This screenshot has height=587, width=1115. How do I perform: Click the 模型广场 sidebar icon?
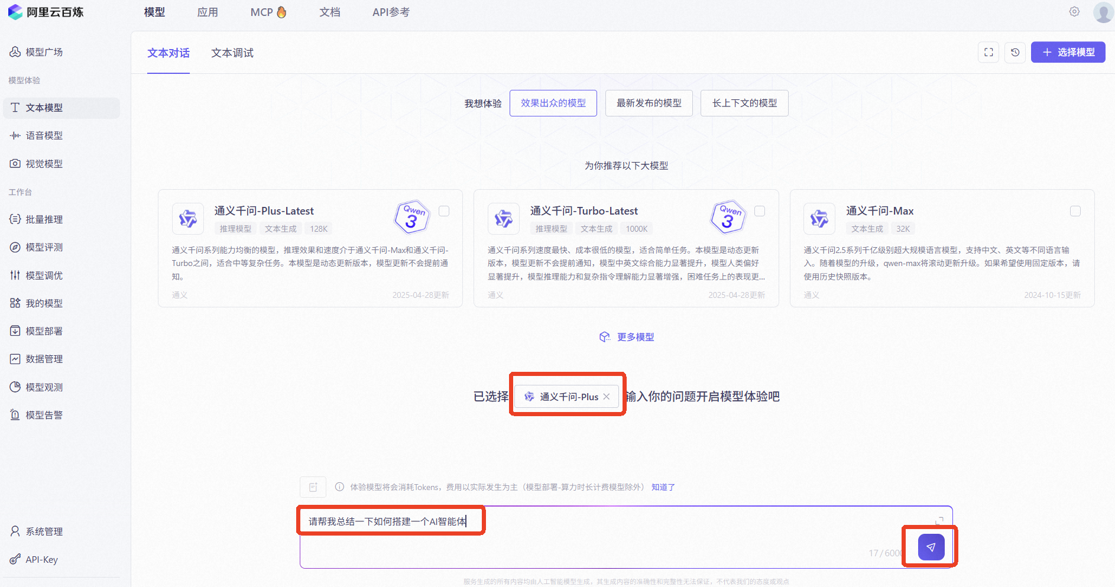point(15,52)
